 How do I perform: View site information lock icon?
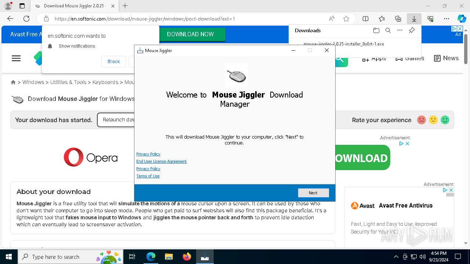[46, 19]
